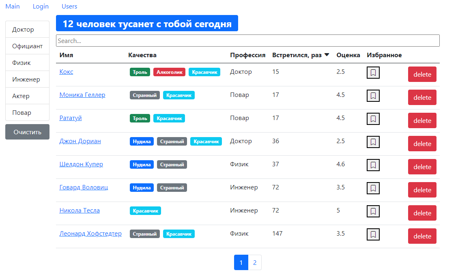The height and width of the screenshot is (277, 458).
Task: Open Джон Дориан profile link
Action: (80, 141)
